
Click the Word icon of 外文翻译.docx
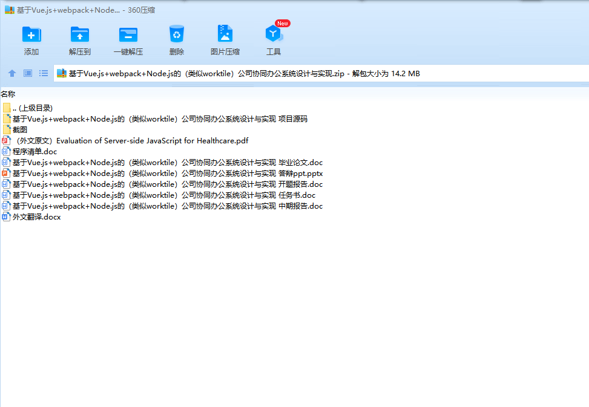coord(6,217)
